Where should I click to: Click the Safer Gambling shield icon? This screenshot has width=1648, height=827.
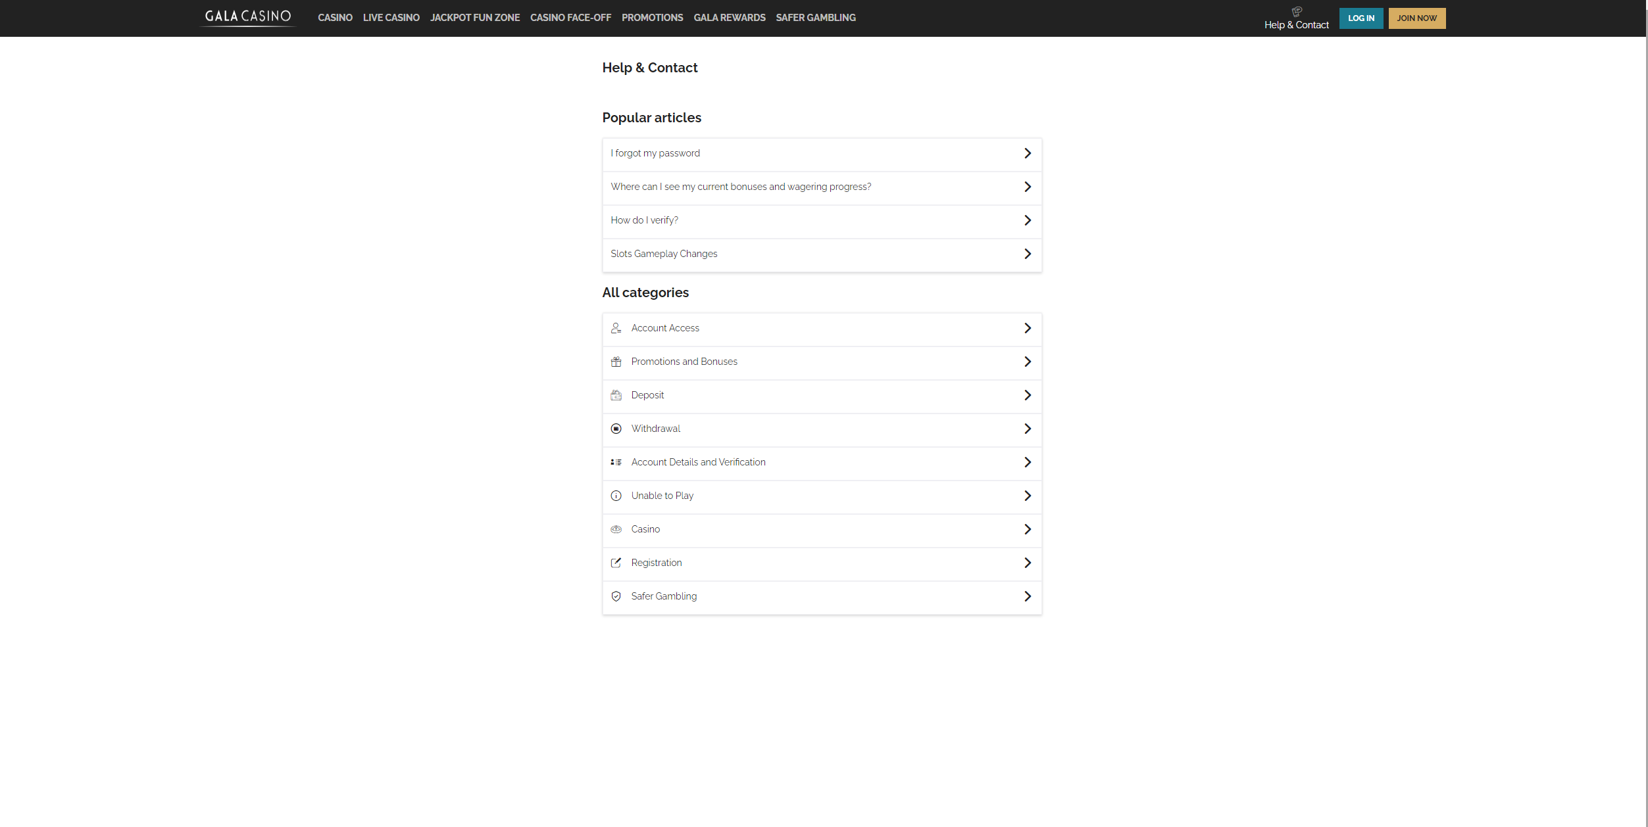coord(616,596)
